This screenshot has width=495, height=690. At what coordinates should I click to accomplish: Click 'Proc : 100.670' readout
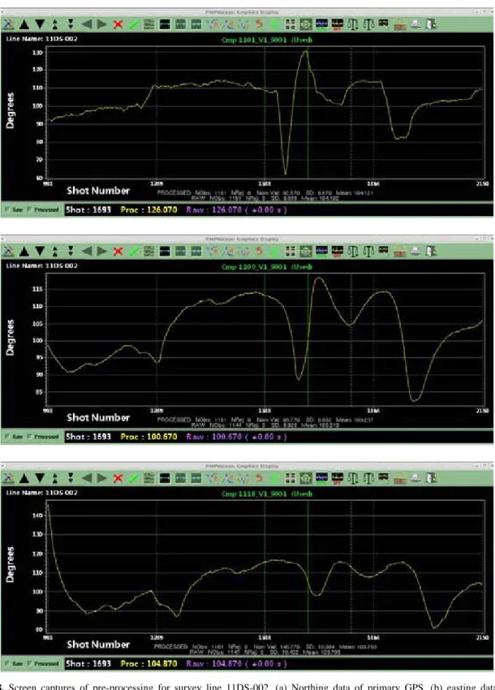click(148, 437)
